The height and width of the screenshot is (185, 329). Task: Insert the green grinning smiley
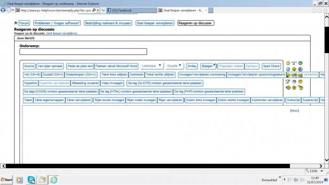pos(300,63)
